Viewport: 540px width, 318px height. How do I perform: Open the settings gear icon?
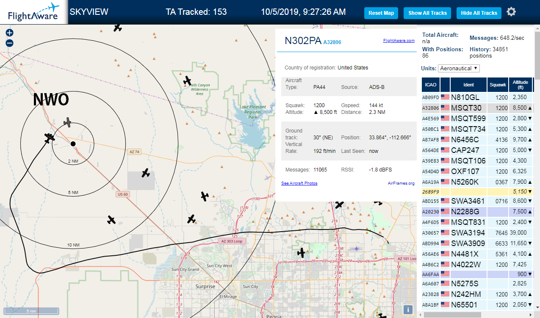pyautogui.click(x=511, y=11)
